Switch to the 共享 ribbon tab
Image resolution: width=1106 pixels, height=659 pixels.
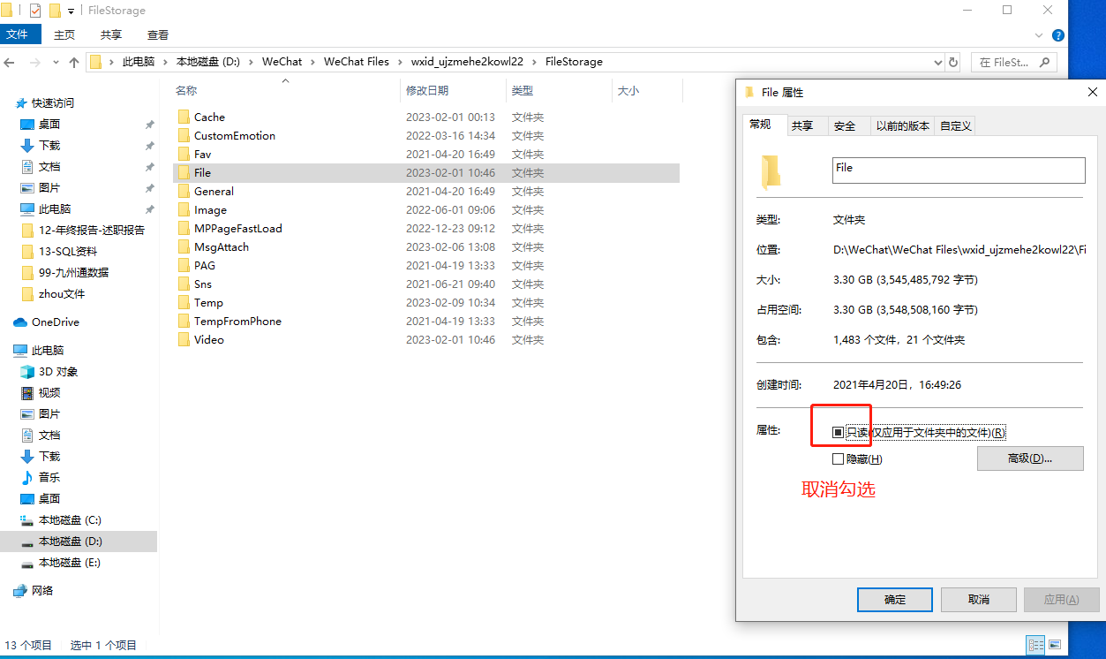(111, 34)
